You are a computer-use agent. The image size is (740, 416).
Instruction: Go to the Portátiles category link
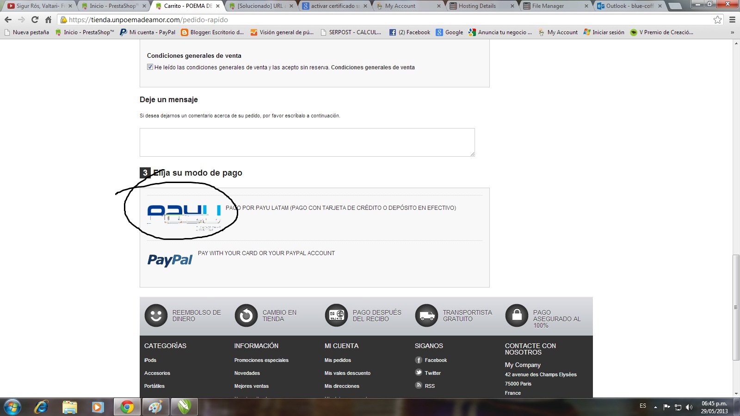[154, 386]
